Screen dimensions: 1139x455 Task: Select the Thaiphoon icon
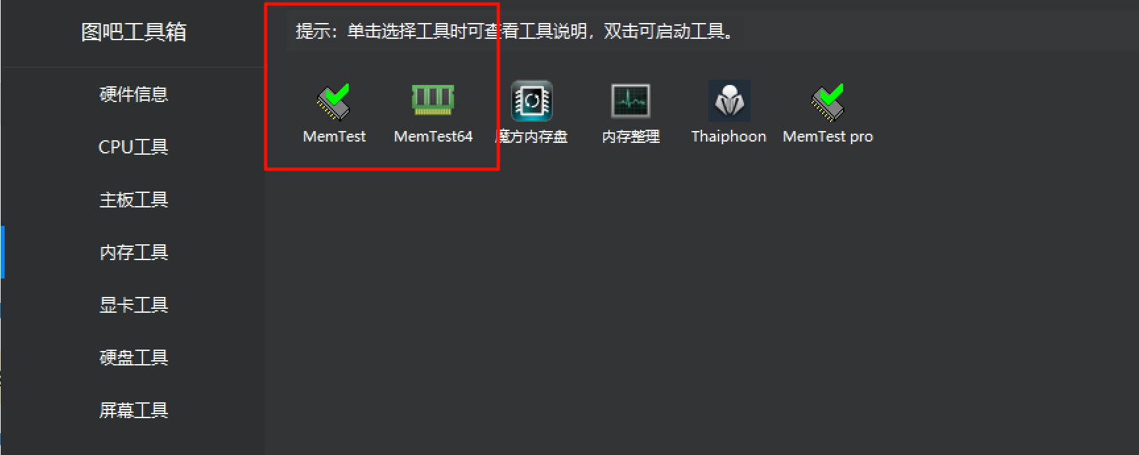point(730,101)
